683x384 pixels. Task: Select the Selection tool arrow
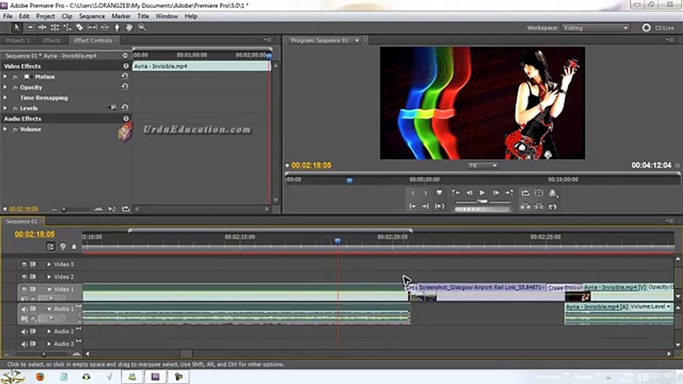pos(17,27)
